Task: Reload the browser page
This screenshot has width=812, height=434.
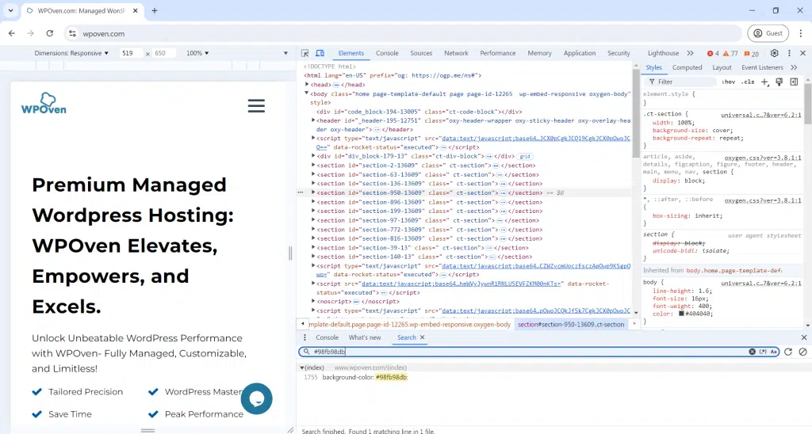Action: click(50, 33)
